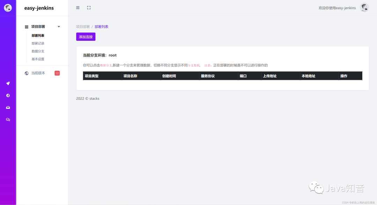Click the 欢迎你使用easy-jenkins text

[x=337, y=8]
